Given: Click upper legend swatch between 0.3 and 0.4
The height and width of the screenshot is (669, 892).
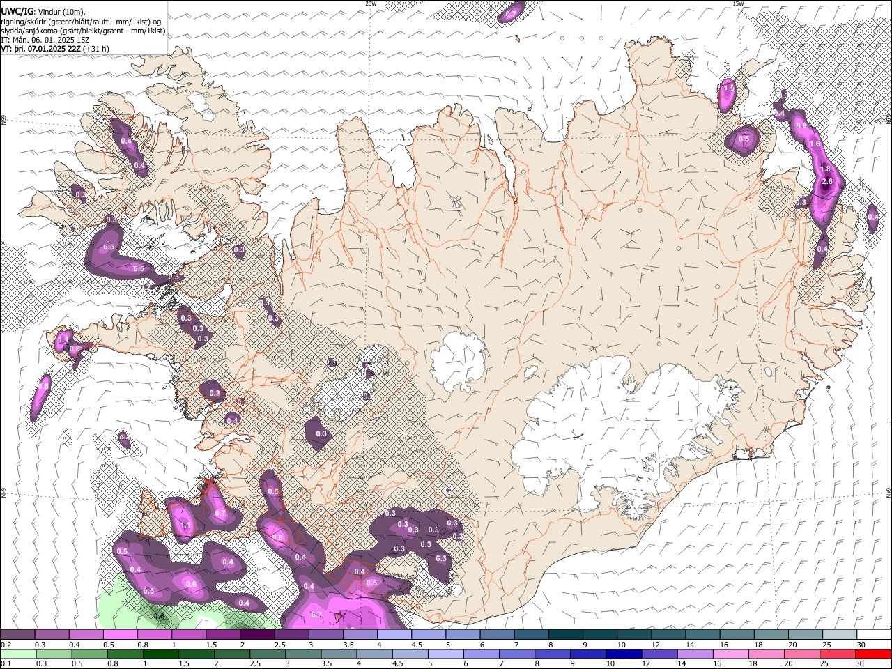Looking at the screenshot, I should coord(52,635).
